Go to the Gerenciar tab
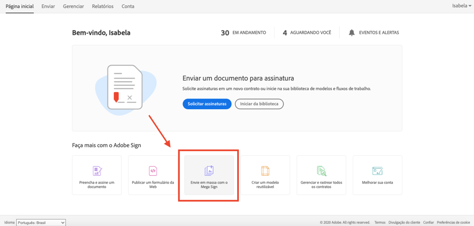The image size is (474, 226). 74,6
